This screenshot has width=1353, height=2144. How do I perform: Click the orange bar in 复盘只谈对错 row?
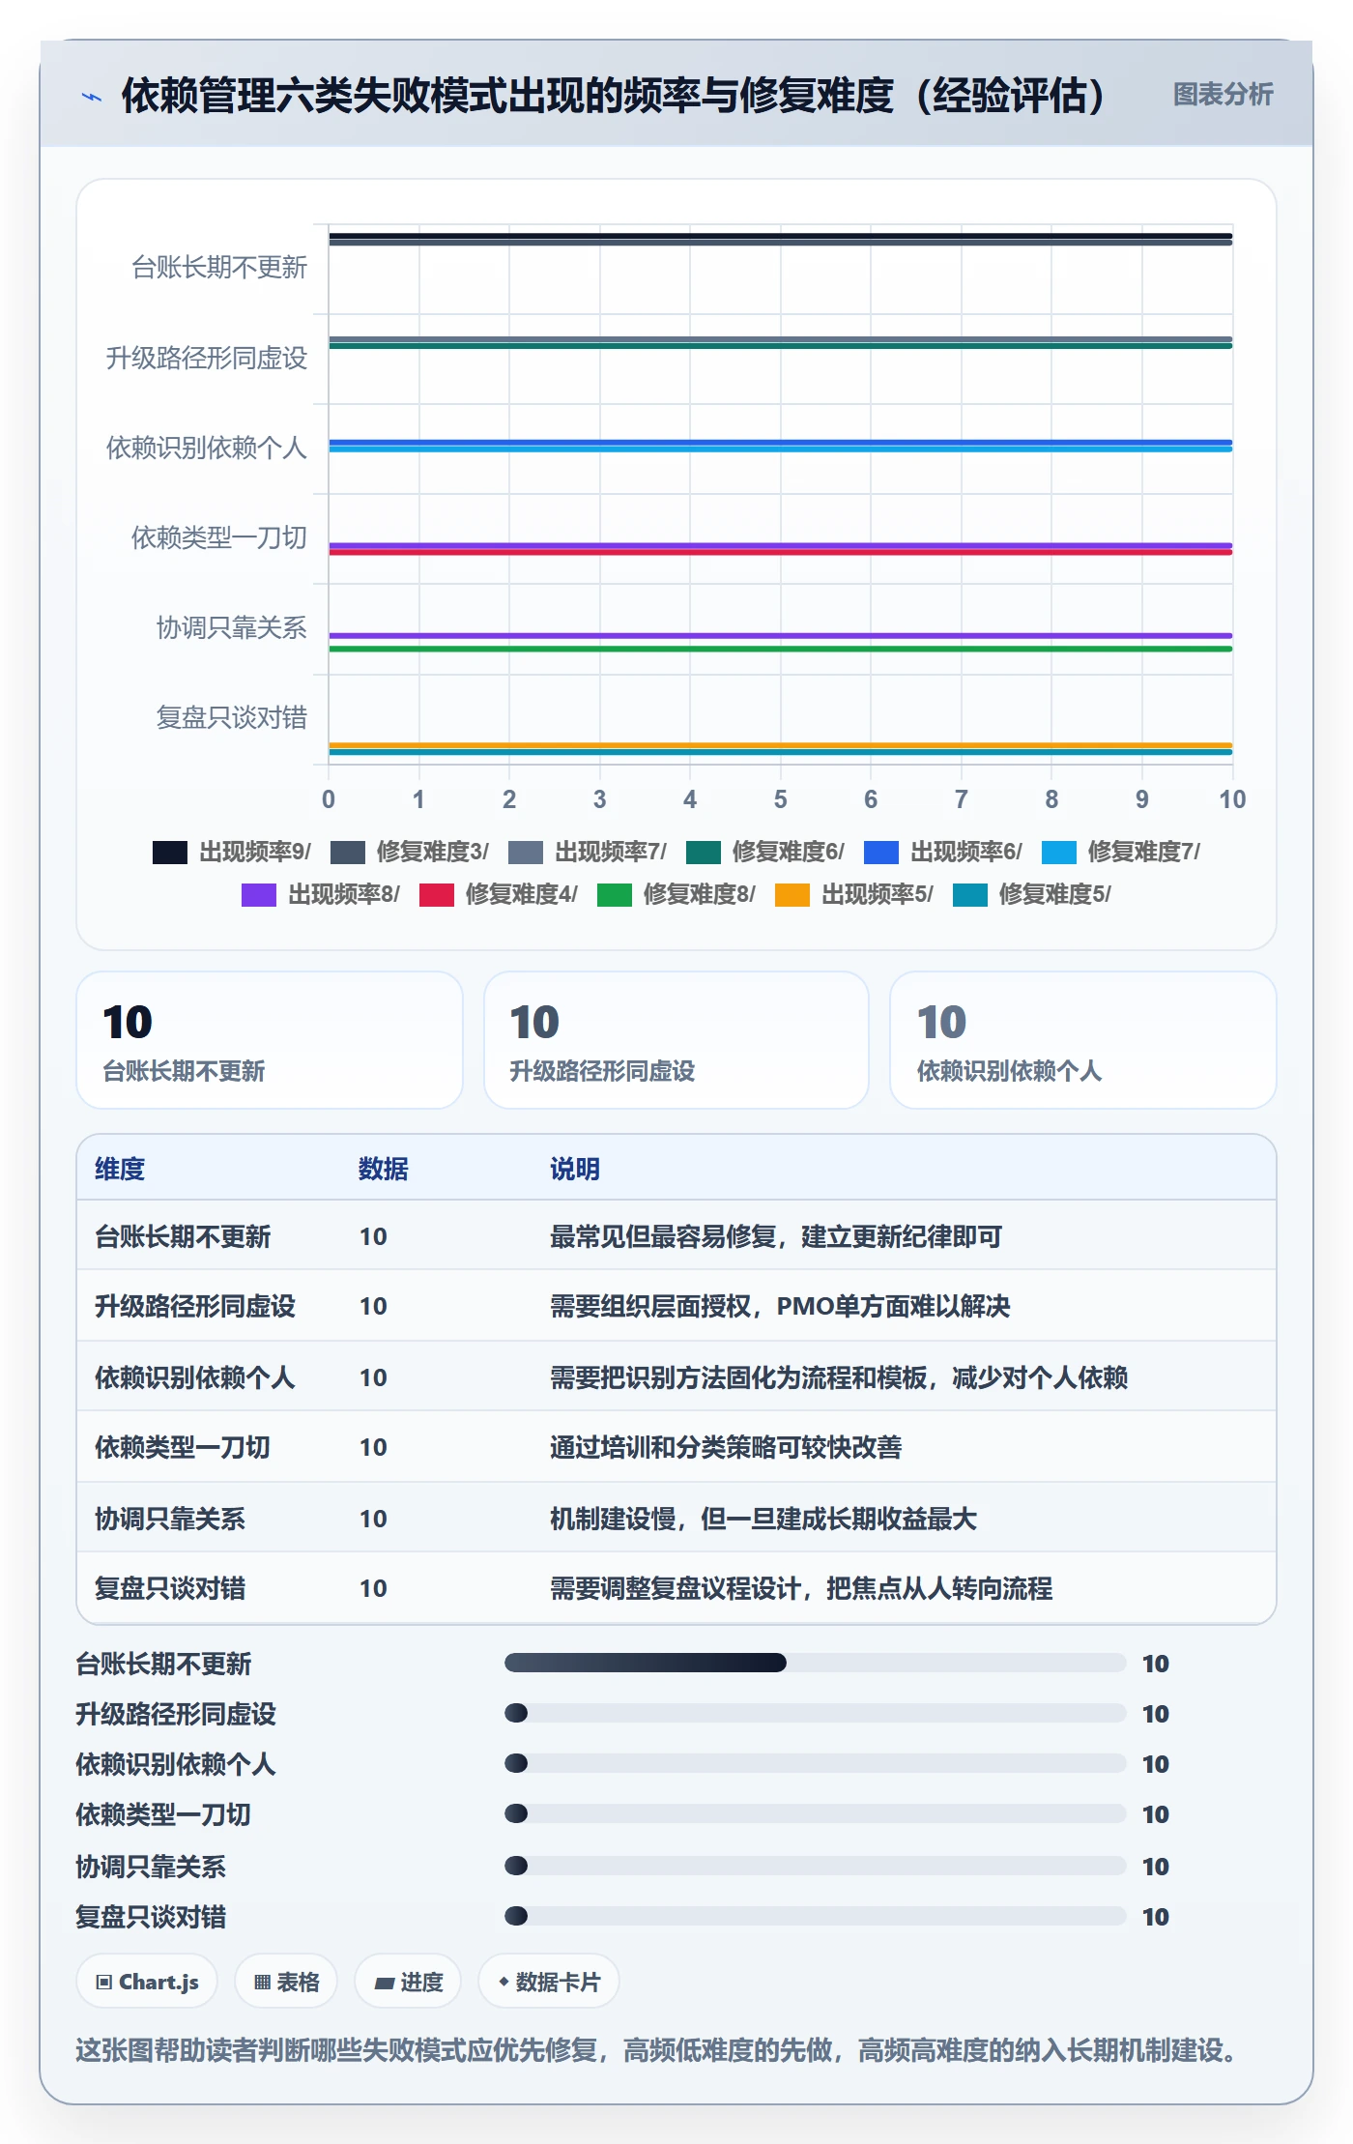[x=781, y=745]
